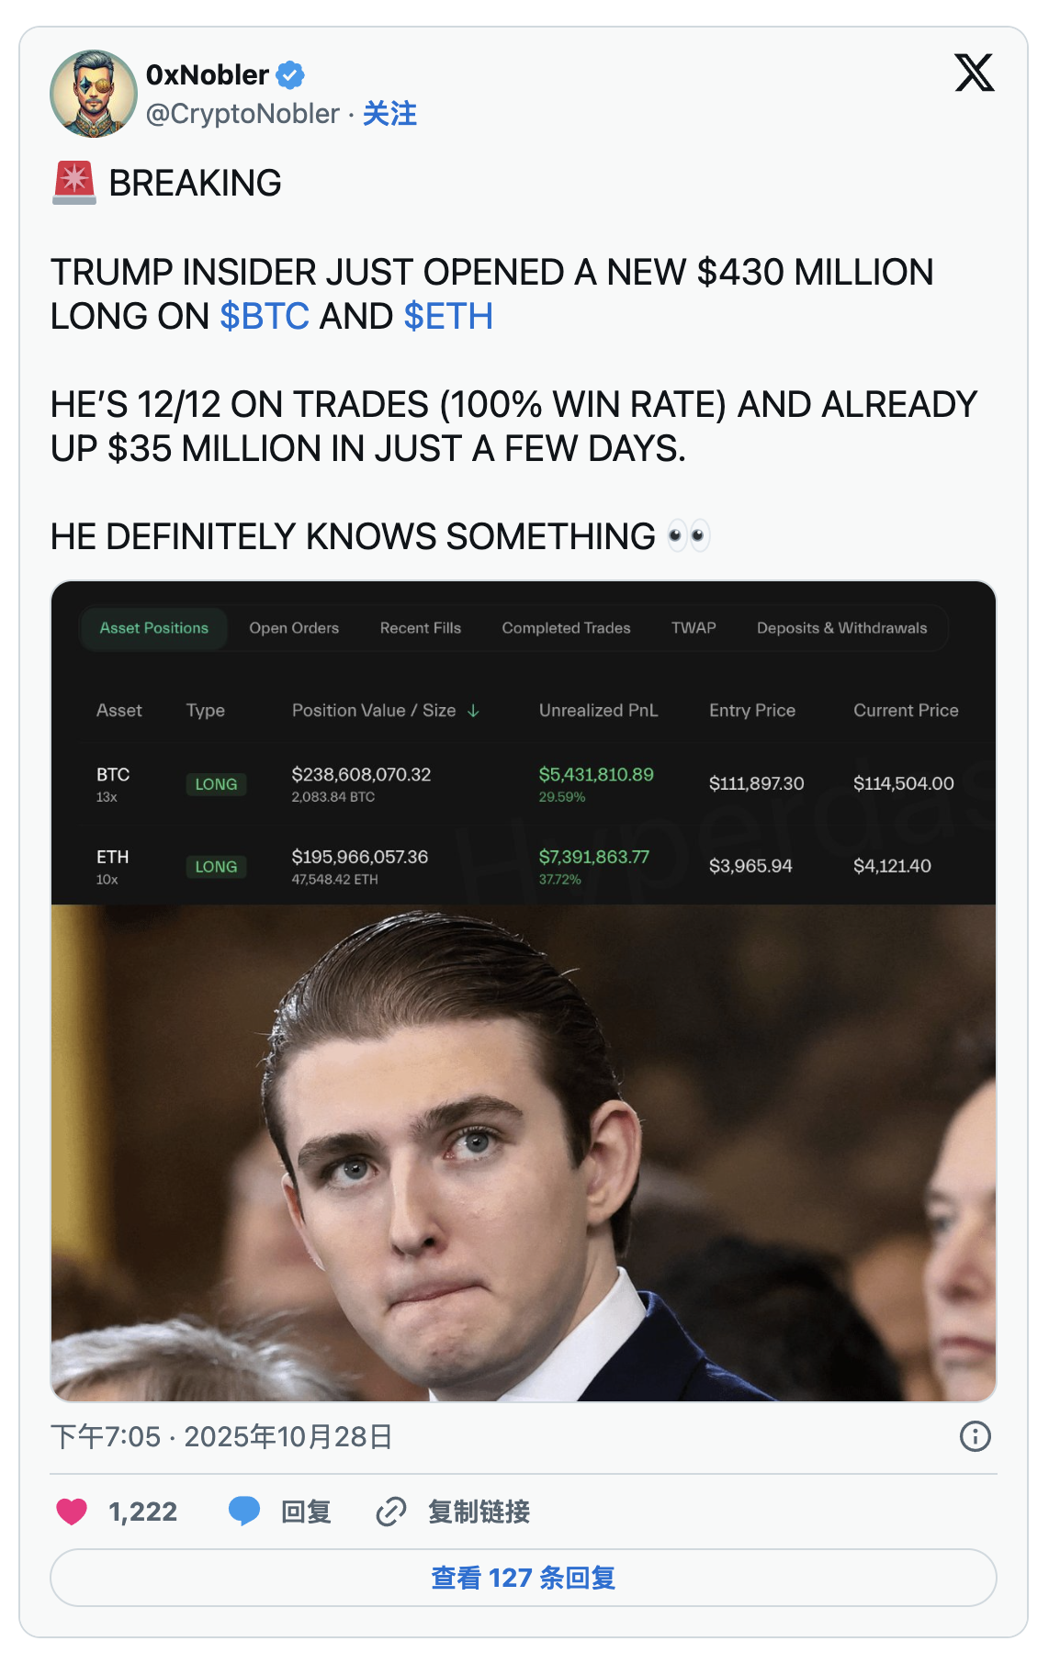Click the reply speech bubble icon
Image resolution: width=1060 pixels, height=1675 pixels.
[244, 1512]
